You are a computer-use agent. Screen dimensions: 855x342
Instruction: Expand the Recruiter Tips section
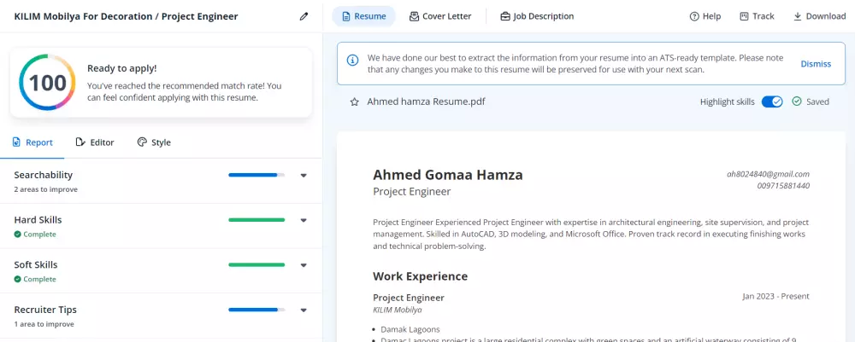click(x=304, y=310)
